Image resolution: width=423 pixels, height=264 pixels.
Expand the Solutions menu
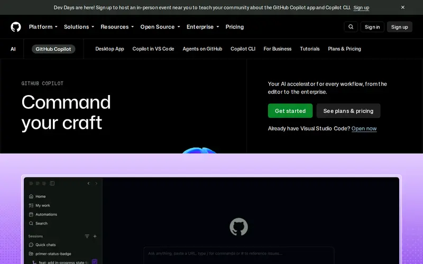pyautogui.click(x=79, y=27)
